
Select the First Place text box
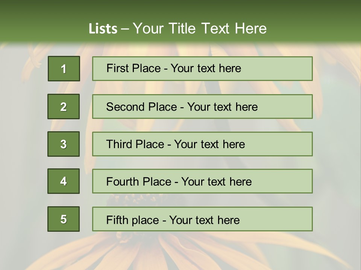coord(202,69)
